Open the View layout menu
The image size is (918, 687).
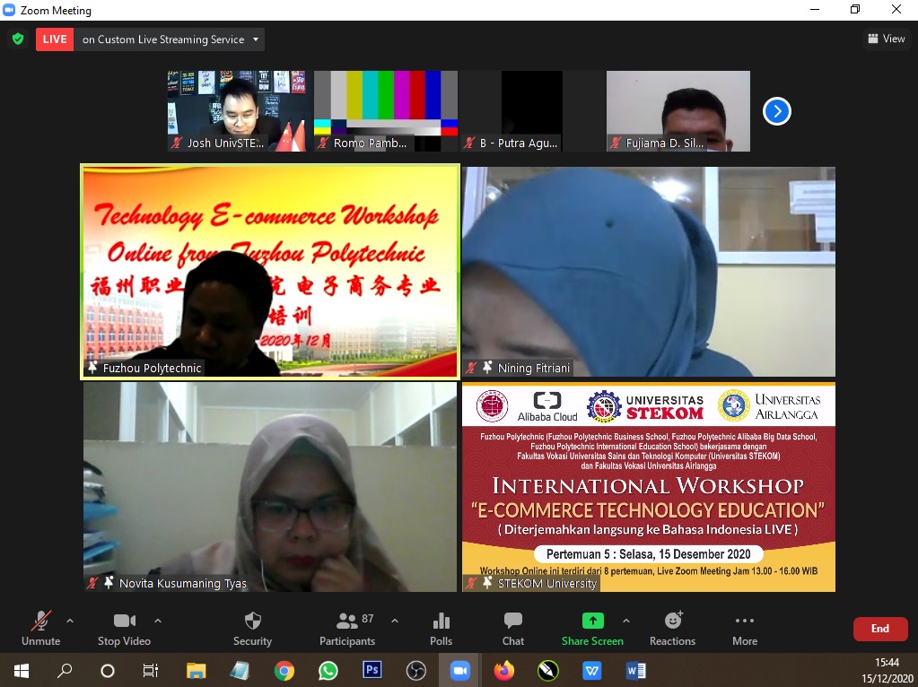[887, 39]
